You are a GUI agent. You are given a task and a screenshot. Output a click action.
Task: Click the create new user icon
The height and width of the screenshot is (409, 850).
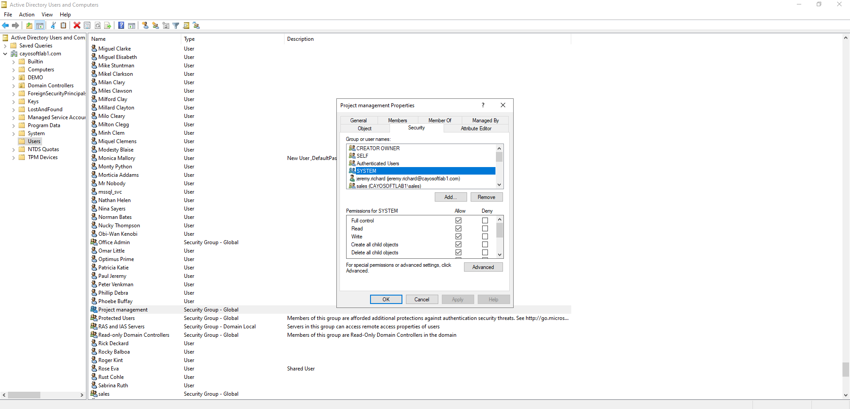(145, 26)
